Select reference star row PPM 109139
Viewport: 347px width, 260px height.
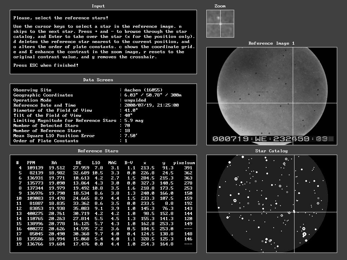[x=103, y=168]
